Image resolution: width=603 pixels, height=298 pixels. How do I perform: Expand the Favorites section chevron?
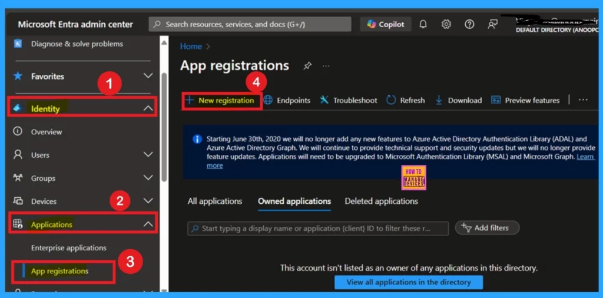(x=148, y=76)
